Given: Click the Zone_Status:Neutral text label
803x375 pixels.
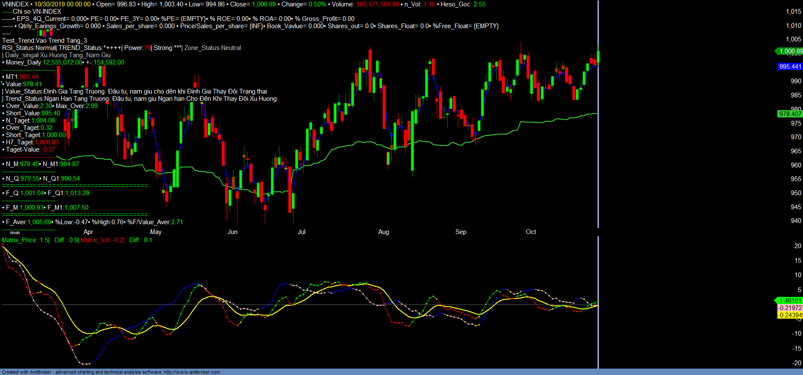Looking at the screenshot, I should pyautogui.click(x=213, y=48).
